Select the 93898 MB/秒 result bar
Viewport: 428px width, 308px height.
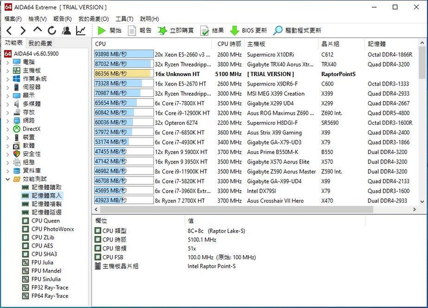pyautogui.click(x=124, y=54)
